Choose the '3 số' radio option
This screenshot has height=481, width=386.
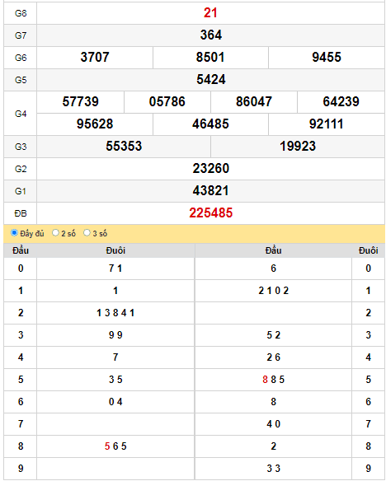tap(87, 233)
